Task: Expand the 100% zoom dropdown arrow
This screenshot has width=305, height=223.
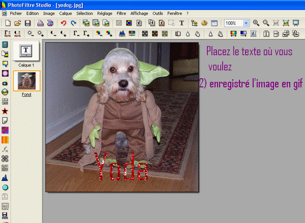Action: pyautogui.click(x=246, y=23)
